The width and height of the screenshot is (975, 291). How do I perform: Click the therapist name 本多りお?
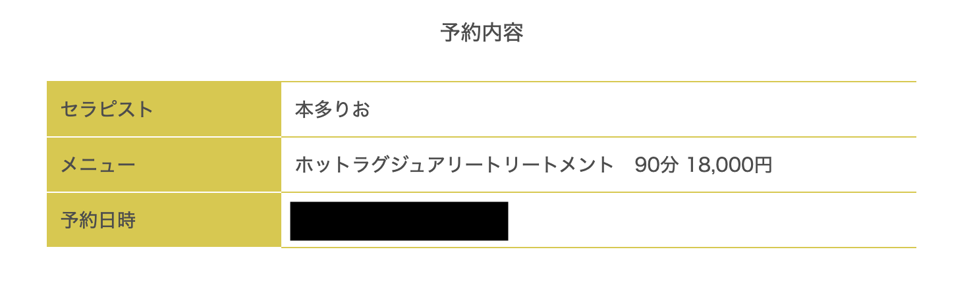[332, 109]
